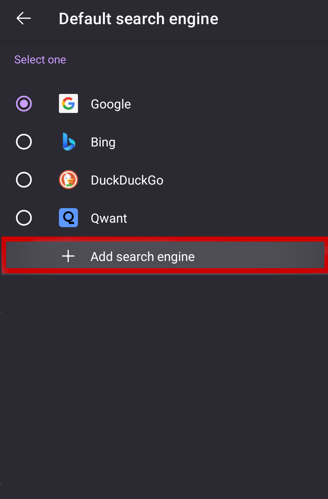The height and width of the screenshot is (499, 328).
Task: Select the DuckDuckGo radio button
Action: pos(24,180)
